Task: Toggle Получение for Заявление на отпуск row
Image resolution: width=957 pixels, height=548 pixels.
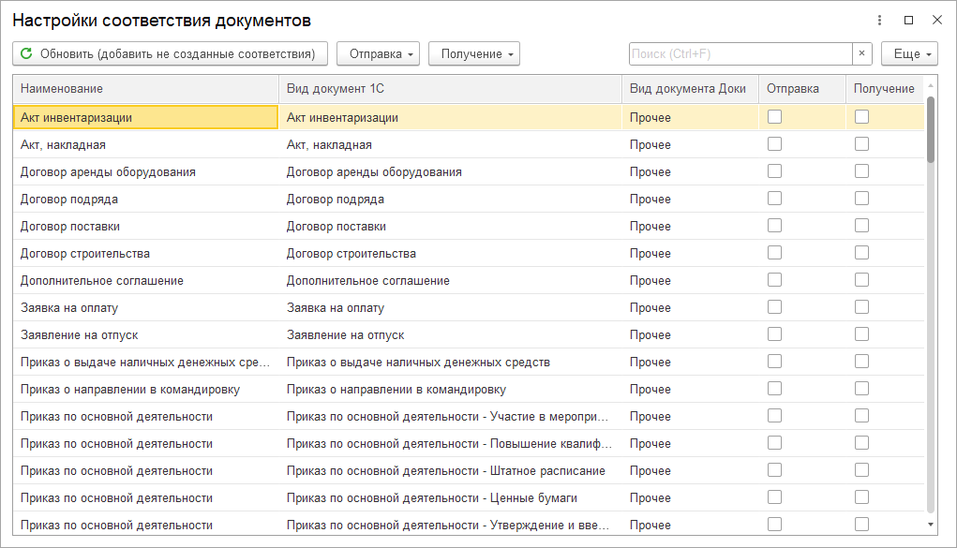Action: (x=861, y=334)
